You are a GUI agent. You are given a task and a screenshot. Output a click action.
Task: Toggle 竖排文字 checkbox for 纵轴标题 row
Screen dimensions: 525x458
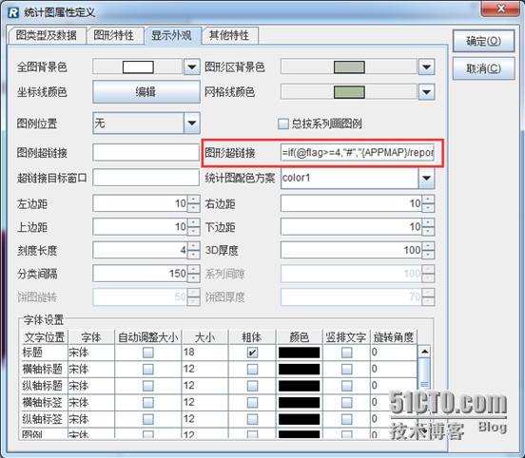pyautogui.click(x=347, y=386)
